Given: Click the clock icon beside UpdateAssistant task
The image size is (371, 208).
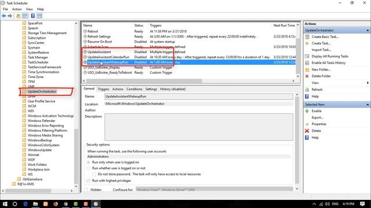Looking at the screenshot, I should (85, 52).
